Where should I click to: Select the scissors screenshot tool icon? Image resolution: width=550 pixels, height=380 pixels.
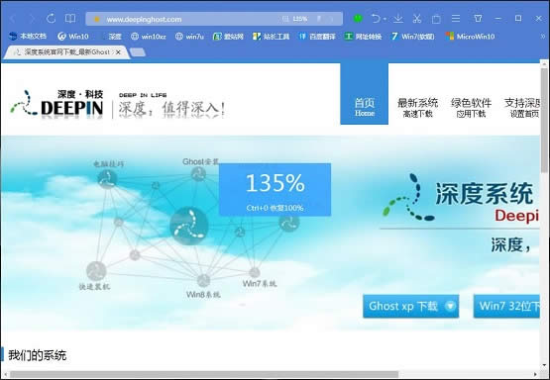coord(417,18)
